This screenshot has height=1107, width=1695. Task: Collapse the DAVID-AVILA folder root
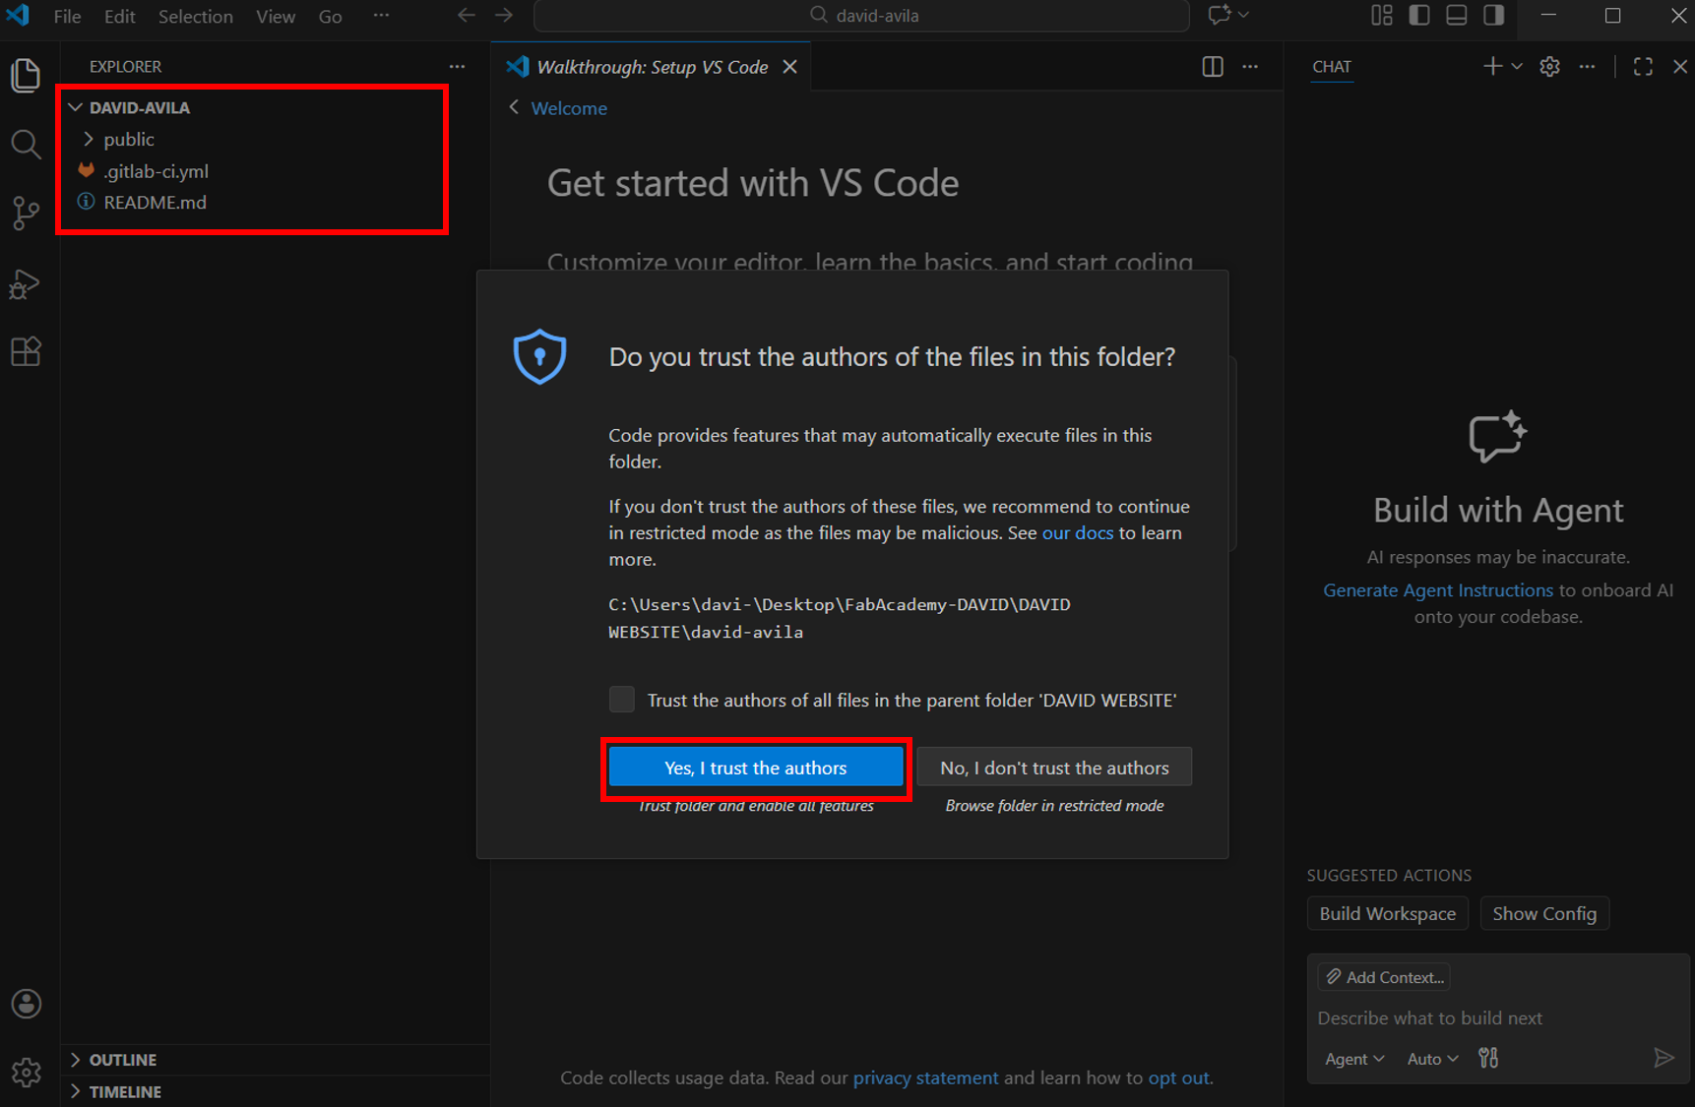pos(76,107)
